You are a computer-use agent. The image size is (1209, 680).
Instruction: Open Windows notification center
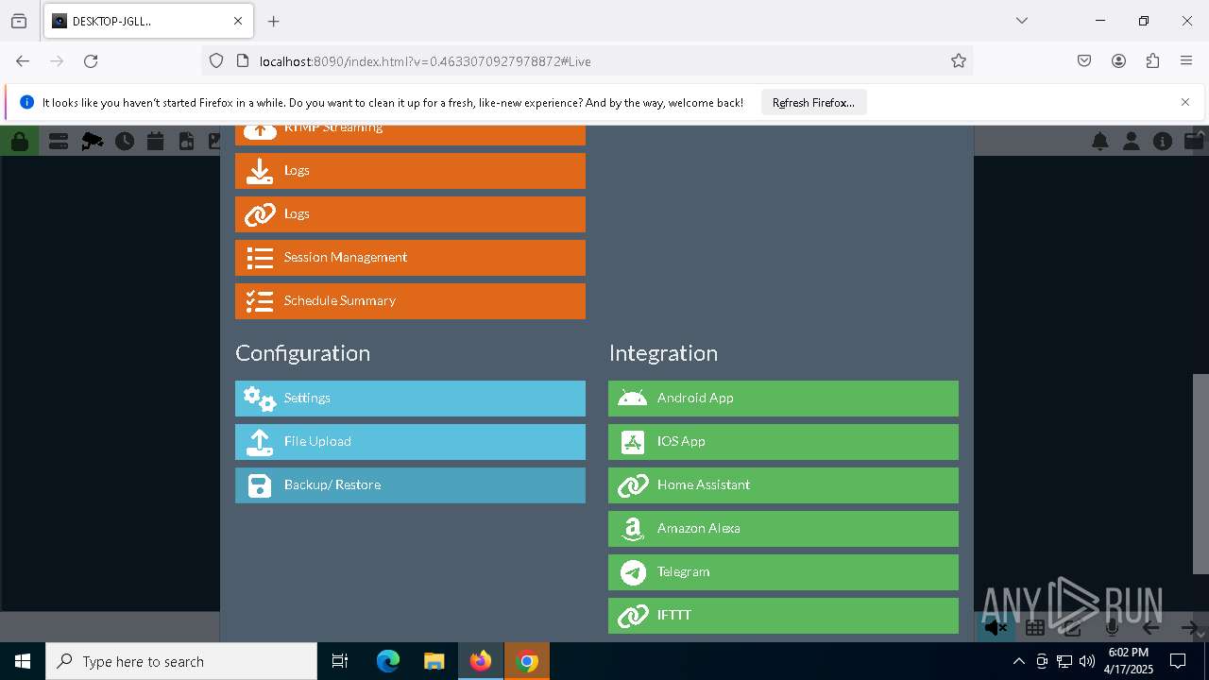click(1178, 661)
